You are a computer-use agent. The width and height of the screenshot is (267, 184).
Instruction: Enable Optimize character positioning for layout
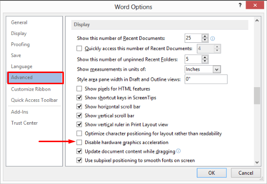pyautogui.click(x=79, y=133)
